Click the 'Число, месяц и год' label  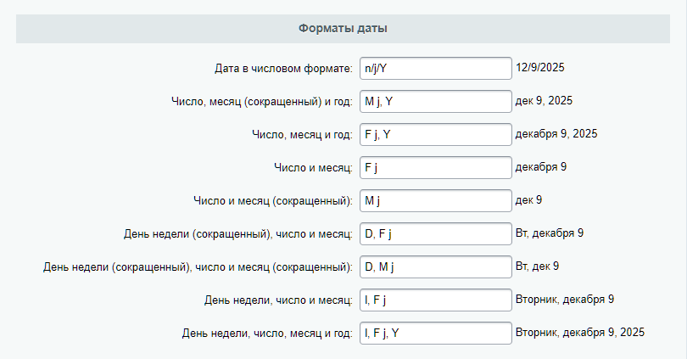pos(302,135)
